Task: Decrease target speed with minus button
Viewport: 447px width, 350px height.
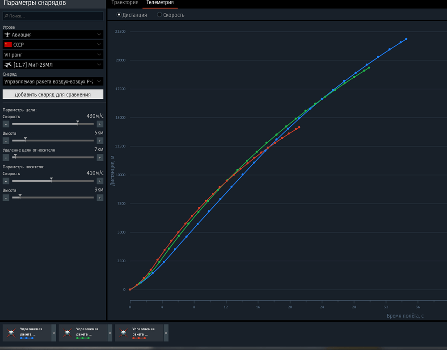Action: click(6, 124)
